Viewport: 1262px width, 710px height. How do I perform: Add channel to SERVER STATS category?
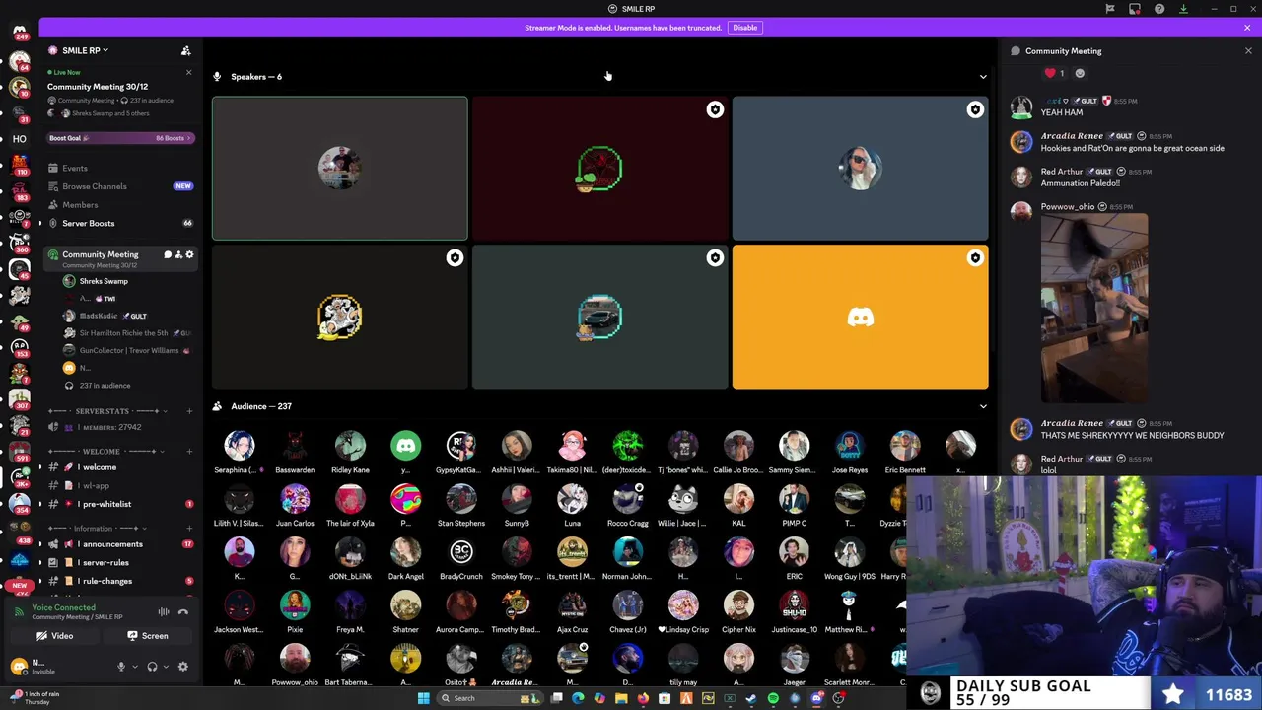point(189,411)
